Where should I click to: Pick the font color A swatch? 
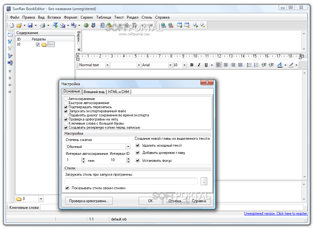click(x=280, y=65)
